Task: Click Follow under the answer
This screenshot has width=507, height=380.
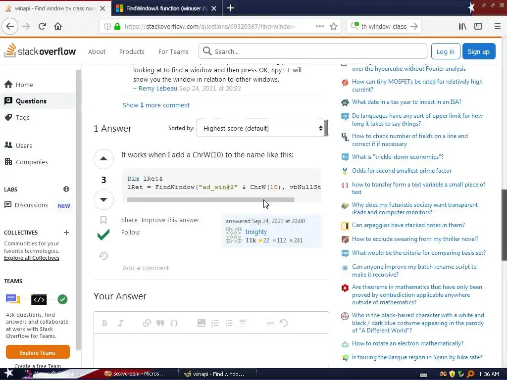Action: click(x=130, y=232)
